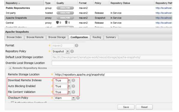Open help icon for Checksum Policy
This screenshot has height=112, width=179.
tap(78, 98)
